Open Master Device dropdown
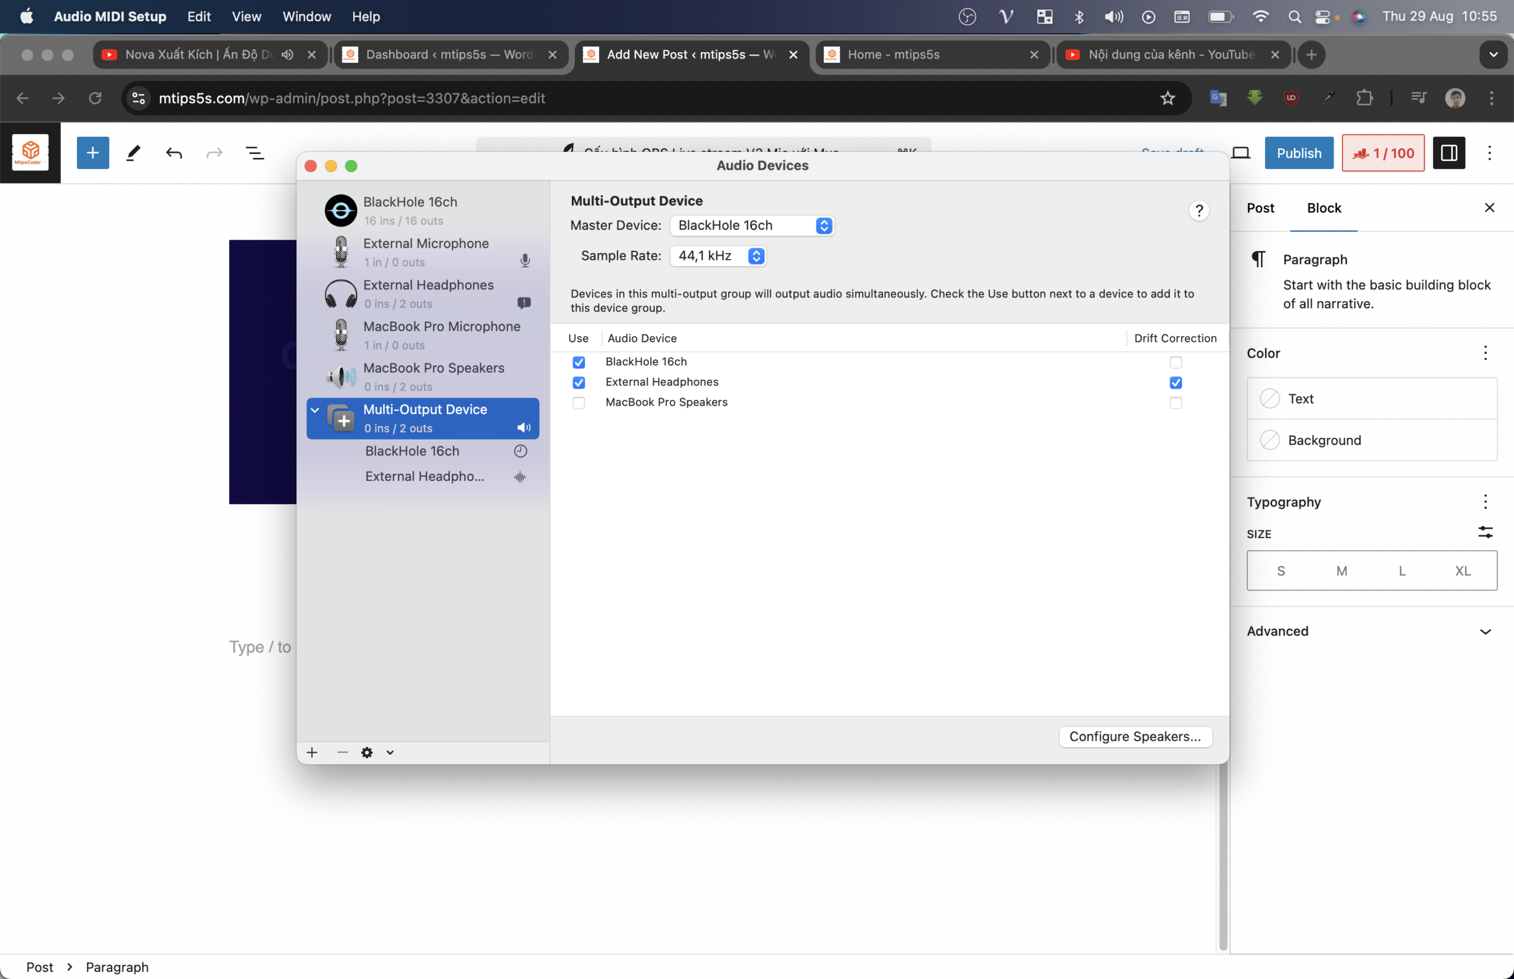1514x979 pixels. coord(751,225)
